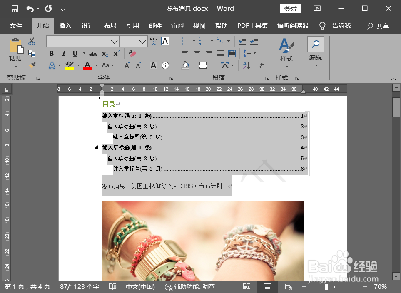Open the Undo history dropdown arrow

point(38,9)
